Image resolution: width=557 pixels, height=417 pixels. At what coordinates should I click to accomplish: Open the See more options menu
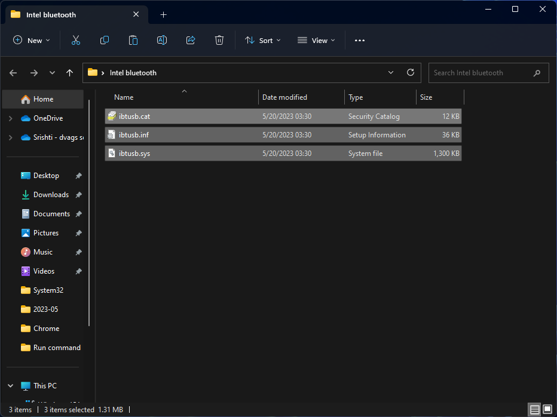359,40
